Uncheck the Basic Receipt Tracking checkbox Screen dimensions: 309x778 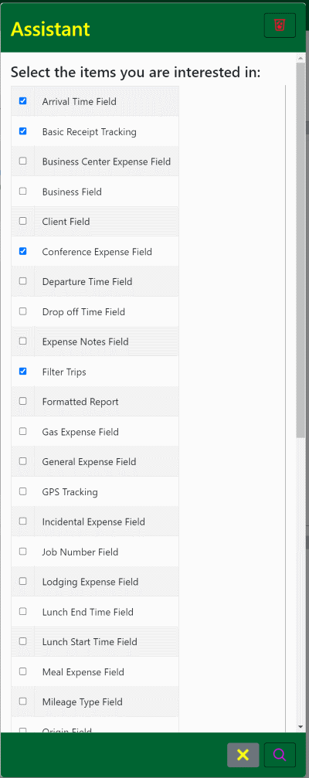point(23,131)
